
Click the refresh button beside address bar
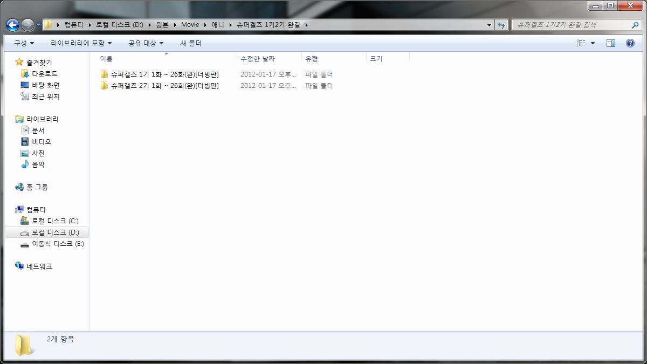coord(502,25)
